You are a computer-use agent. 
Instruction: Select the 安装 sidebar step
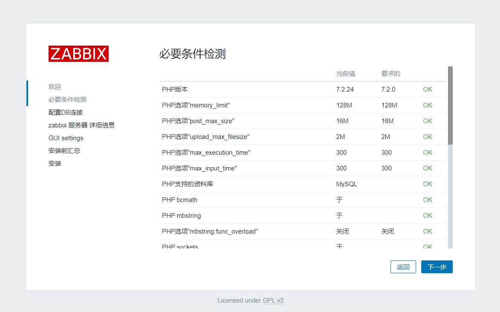click(55, 163)
